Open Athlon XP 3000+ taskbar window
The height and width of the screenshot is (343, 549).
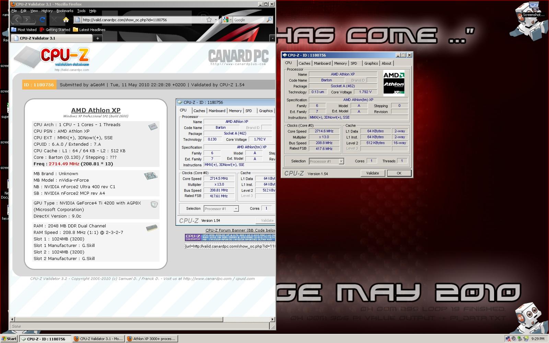coord(151,339)
